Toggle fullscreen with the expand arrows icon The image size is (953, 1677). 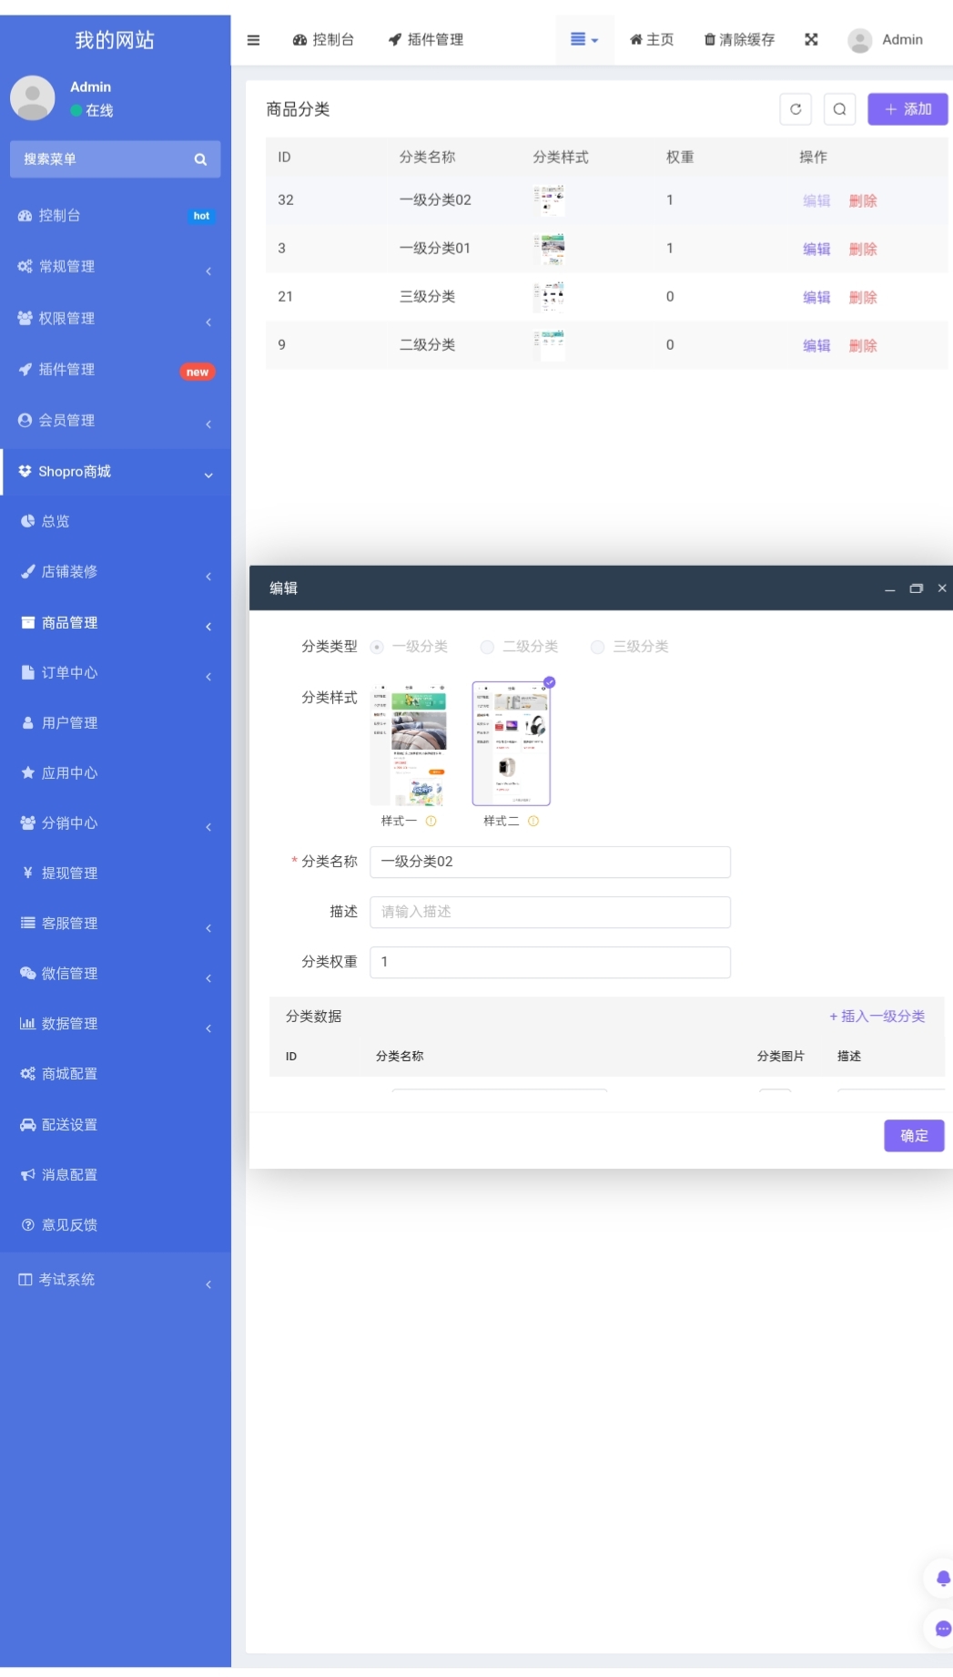(x=811, y=39)
